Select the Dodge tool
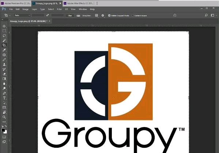Viewport: 219px width, 153px height. [4, 88]
